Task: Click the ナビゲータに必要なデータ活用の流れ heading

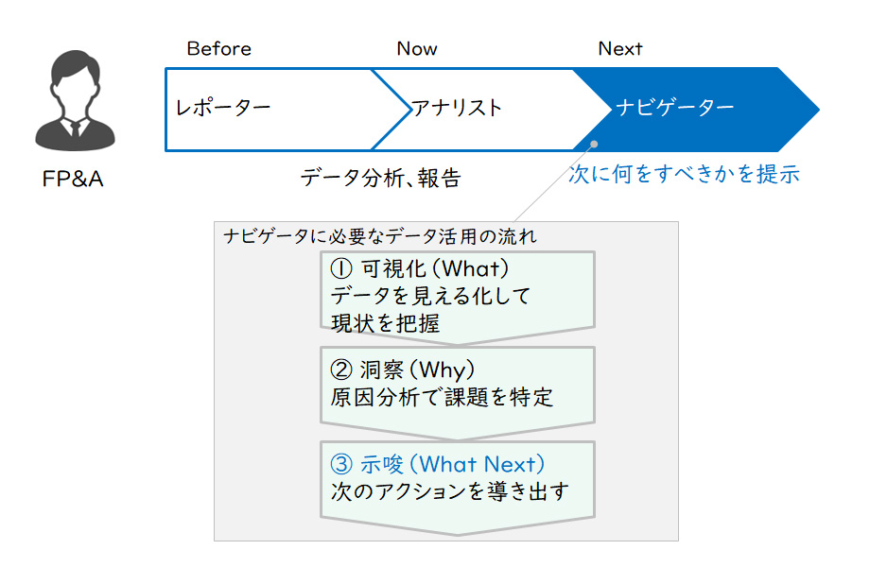Action: pos(380,235)
